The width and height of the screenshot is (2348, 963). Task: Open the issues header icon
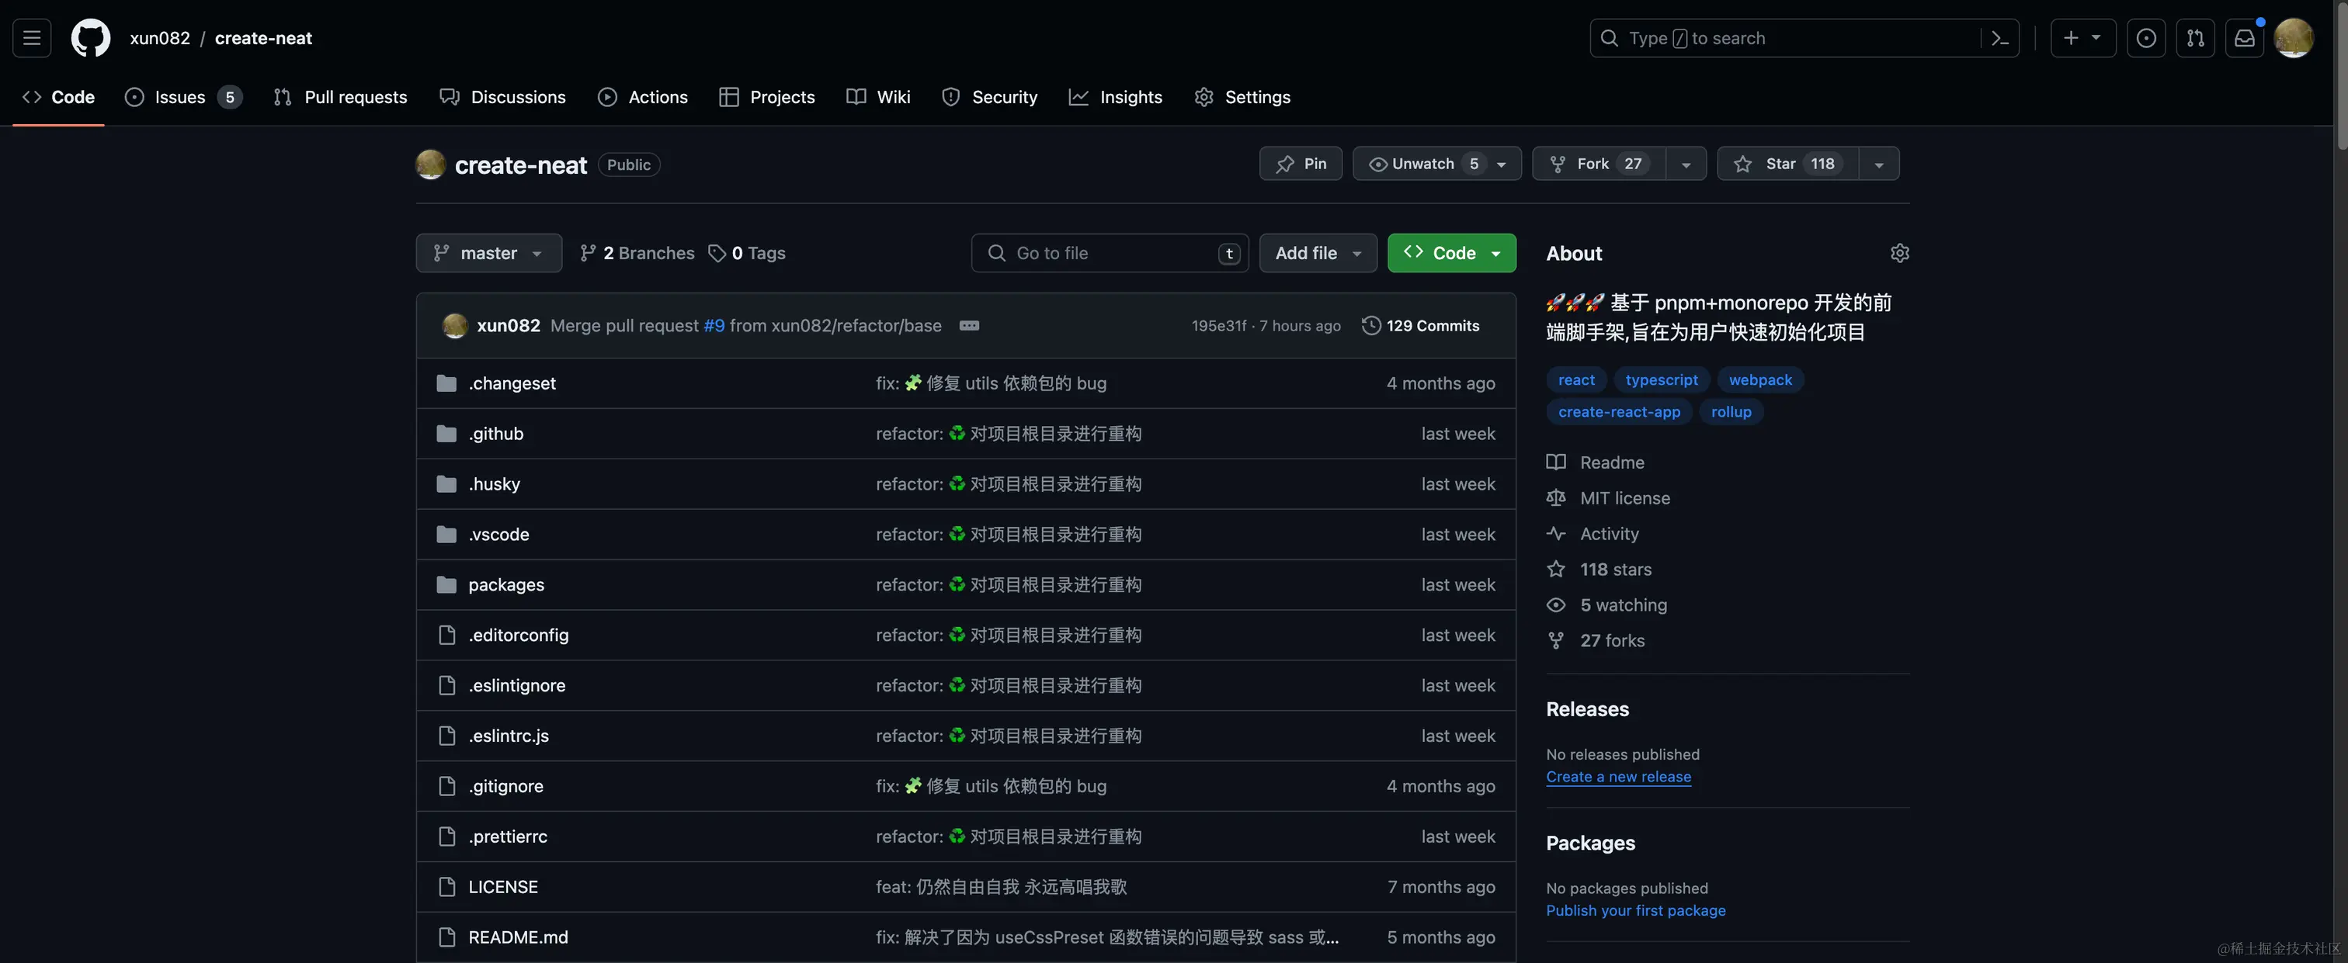click(2145, 38)
